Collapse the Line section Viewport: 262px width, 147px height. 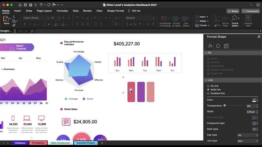pyautogui.click(x=206, y=80)
